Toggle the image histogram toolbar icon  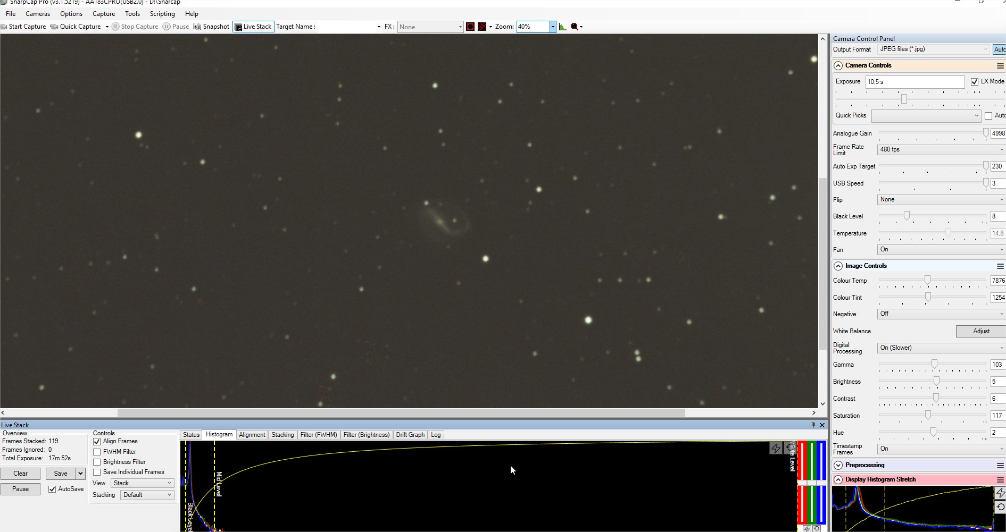563,27
